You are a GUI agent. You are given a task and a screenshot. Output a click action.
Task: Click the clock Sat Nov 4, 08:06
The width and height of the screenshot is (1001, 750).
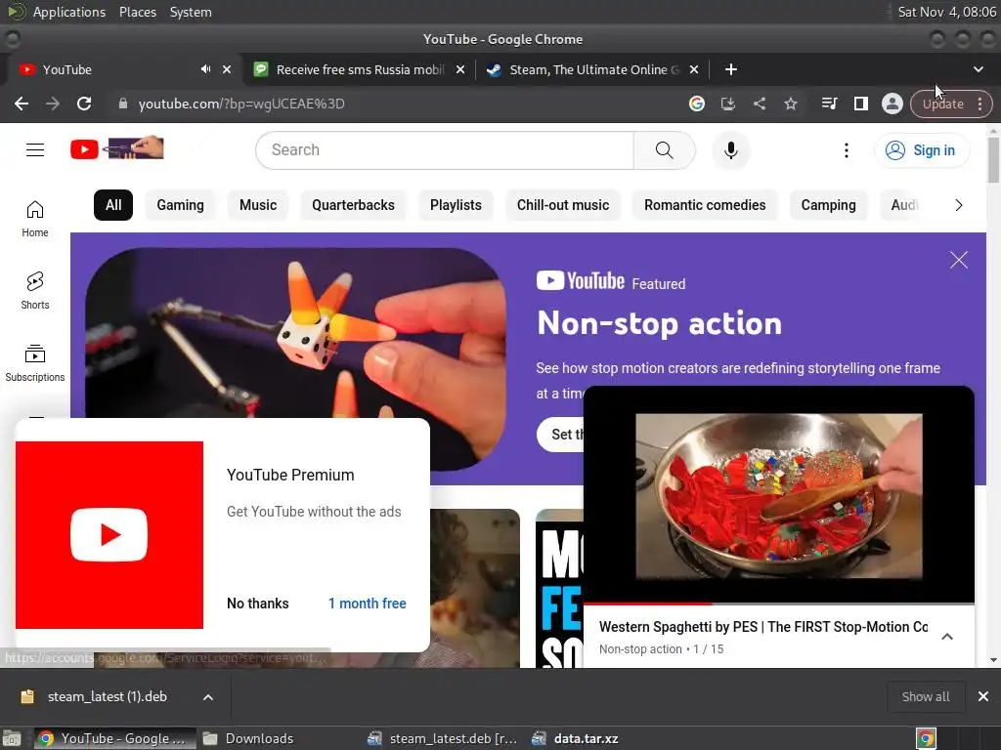point(946,12)
